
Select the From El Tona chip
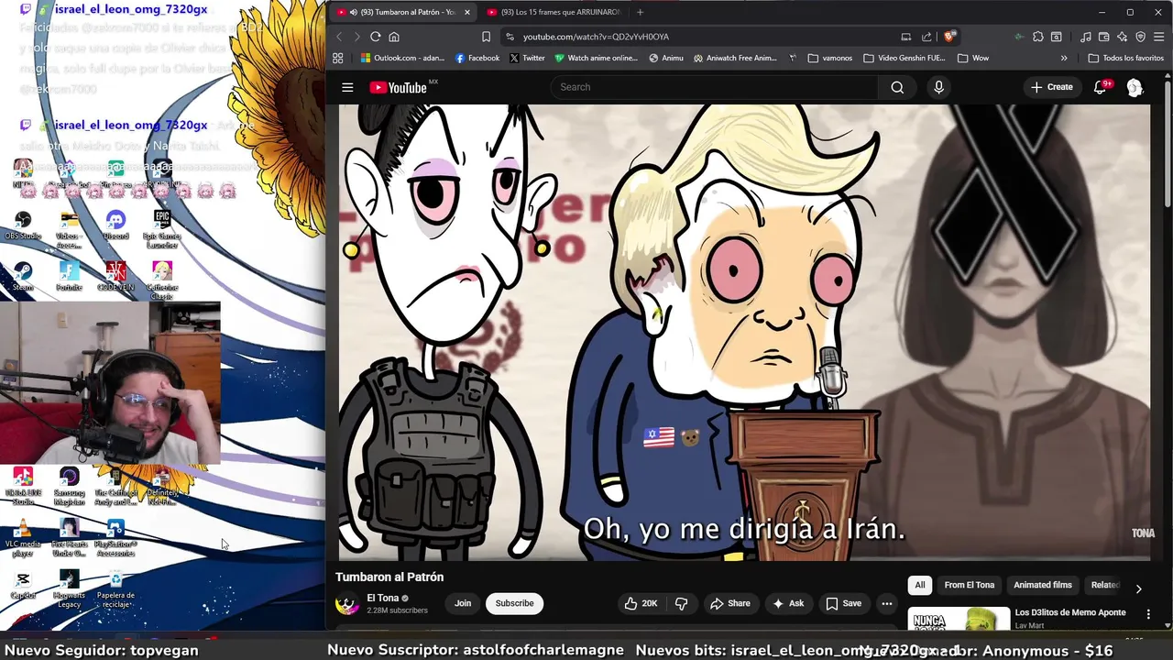(969, 585)
